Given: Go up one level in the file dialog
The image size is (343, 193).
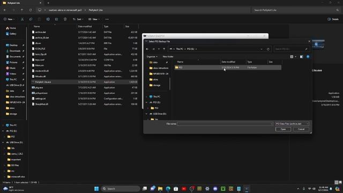Looking at the screenshot, I should (164, 49).
